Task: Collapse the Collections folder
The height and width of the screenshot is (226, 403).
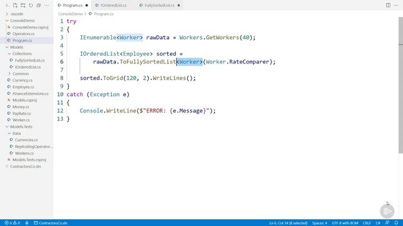Action: tap(22, 53)
